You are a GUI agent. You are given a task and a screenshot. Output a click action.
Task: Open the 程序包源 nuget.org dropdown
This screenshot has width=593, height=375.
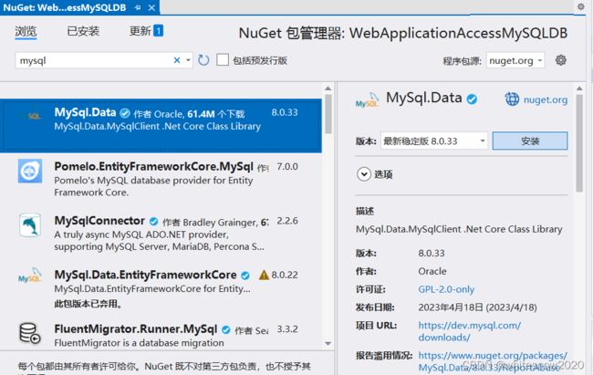pos(515,60)
